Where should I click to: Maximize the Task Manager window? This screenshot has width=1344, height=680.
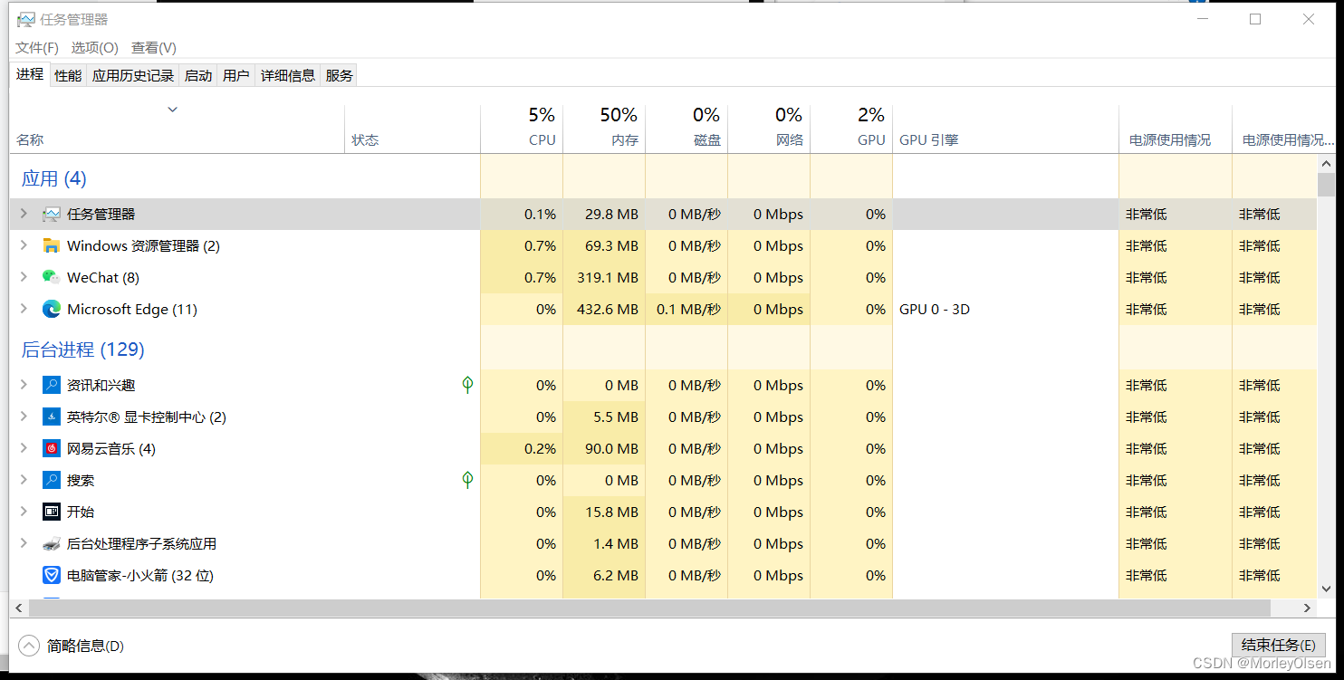(x=1255, y=19)
